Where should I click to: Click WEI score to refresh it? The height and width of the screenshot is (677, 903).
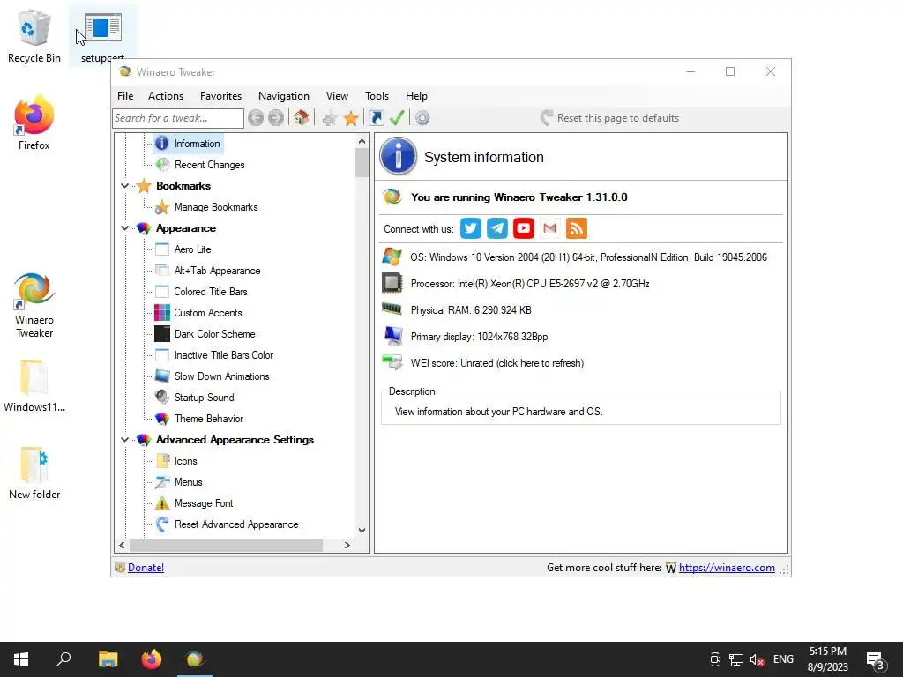click(497, 363)
